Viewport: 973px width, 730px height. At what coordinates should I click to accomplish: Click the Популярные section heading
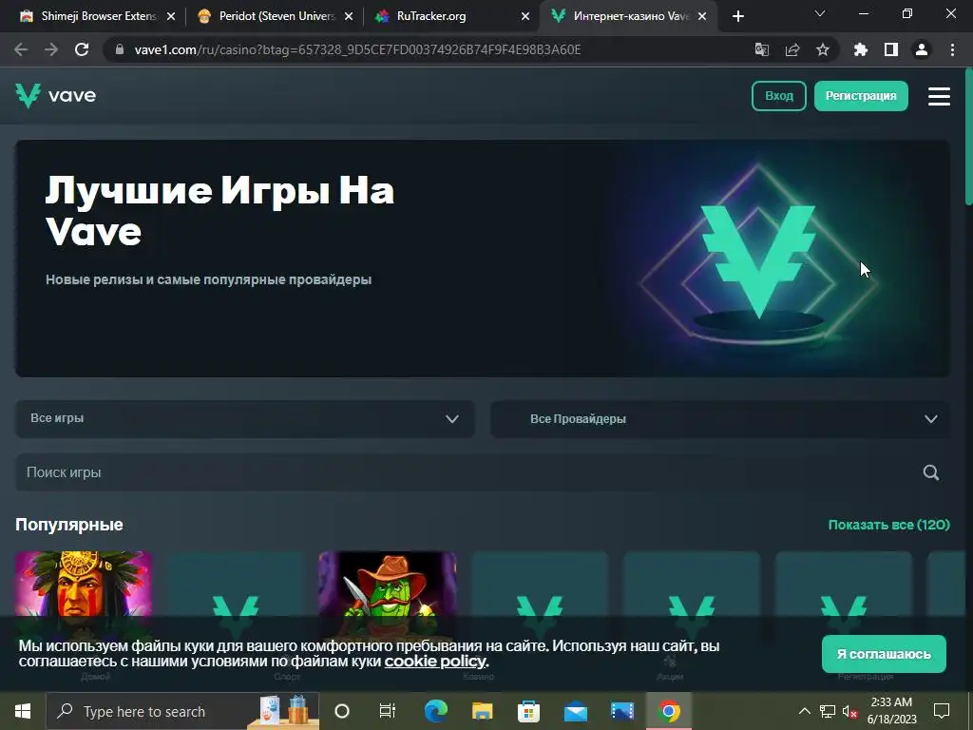click(69, 525)
